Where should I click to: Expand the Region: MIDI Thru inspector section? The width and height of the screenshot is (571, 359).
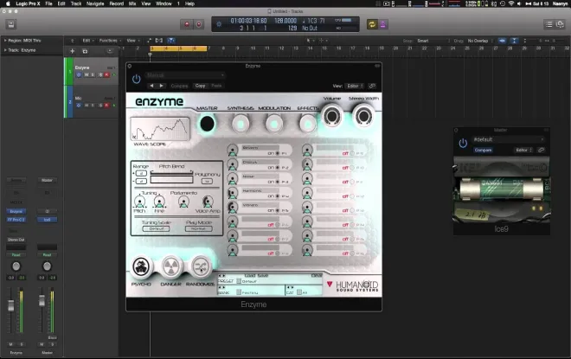5,41
